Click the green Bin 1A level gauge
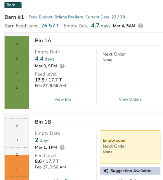The width and height of the screenshot is (163, 180). point(17,72)
